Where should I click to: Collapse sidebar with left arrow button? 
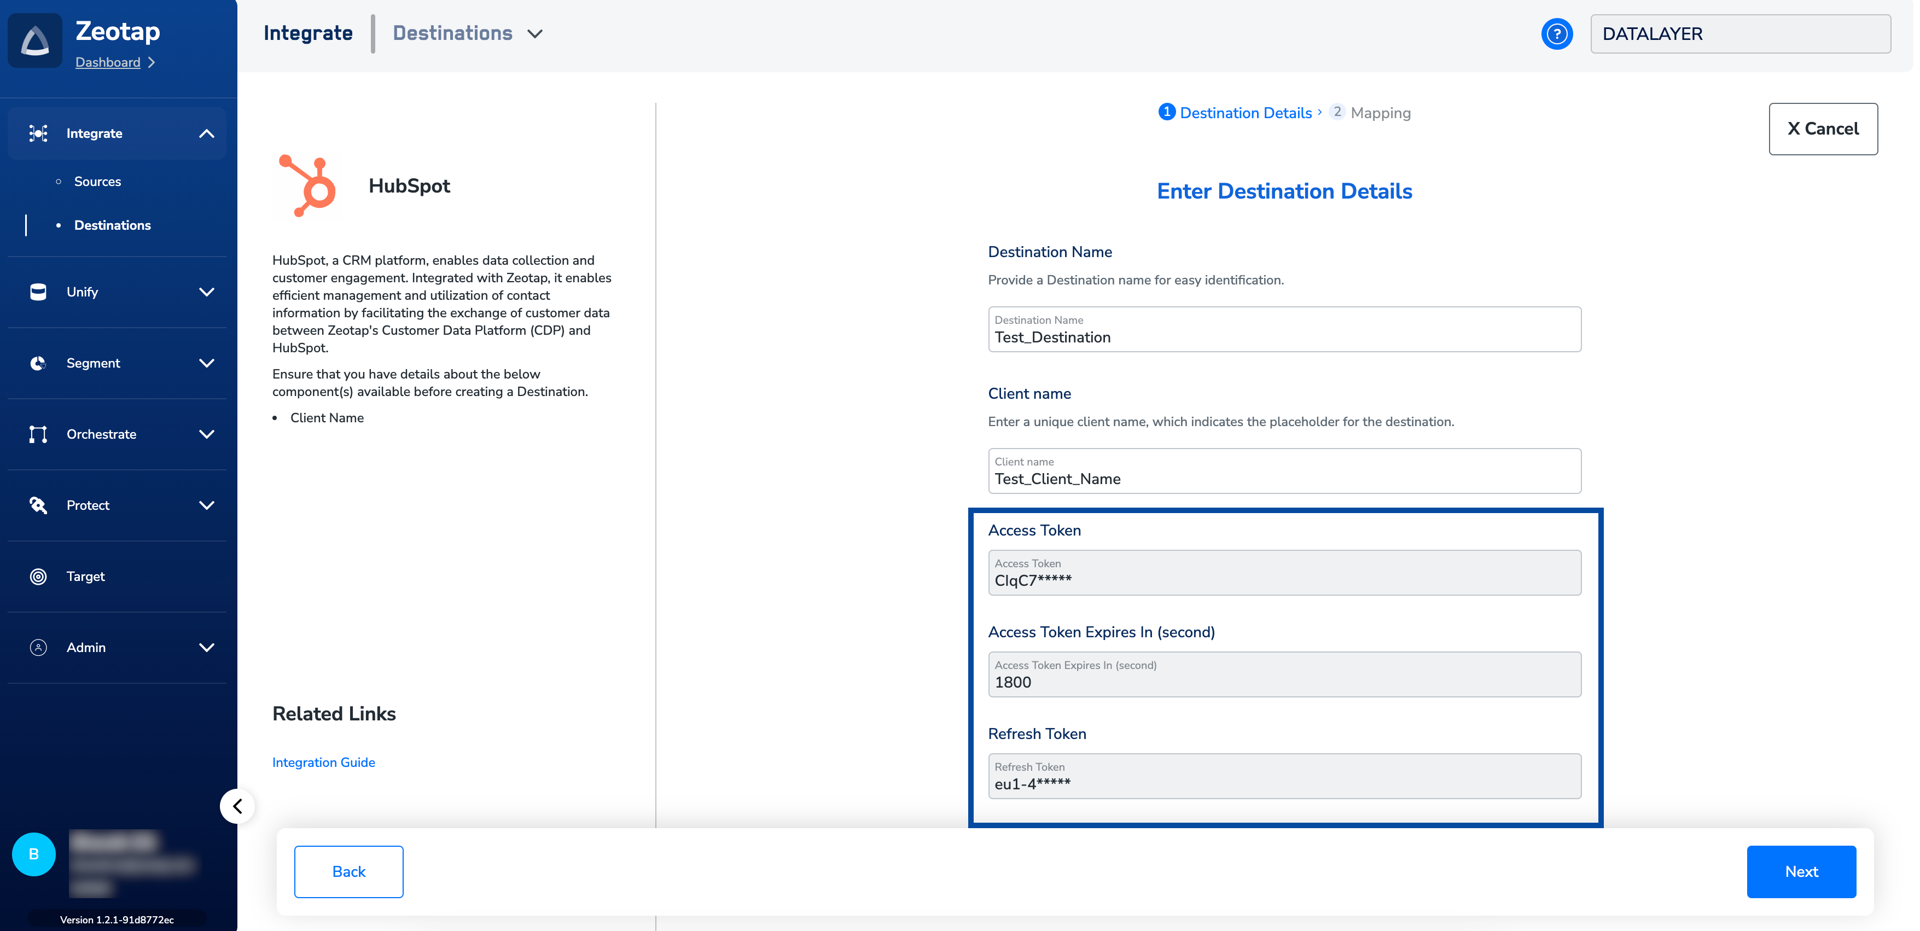pyautogui.click(x=238, y=806)
